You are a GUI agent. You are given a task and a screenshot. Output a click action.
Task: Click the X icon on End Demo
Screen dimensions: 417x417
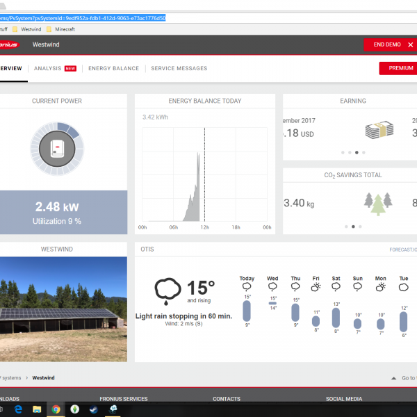(410, 44)
